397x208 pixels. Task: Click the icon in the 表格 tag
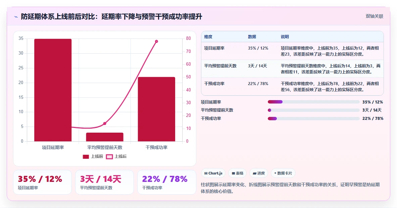pyautogui.click(x=233, y=174)
